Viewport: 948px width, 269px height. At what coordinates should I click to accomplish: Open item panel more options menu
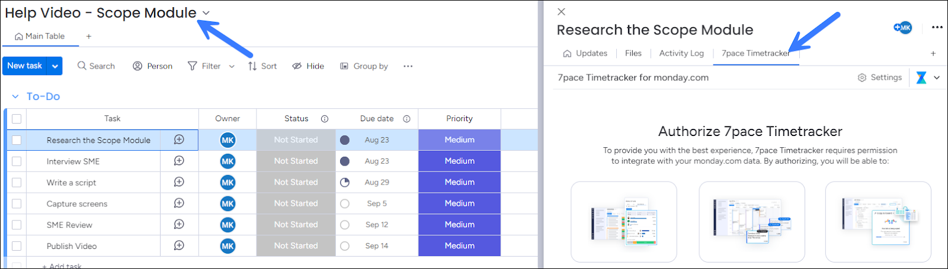click(937, 27)
